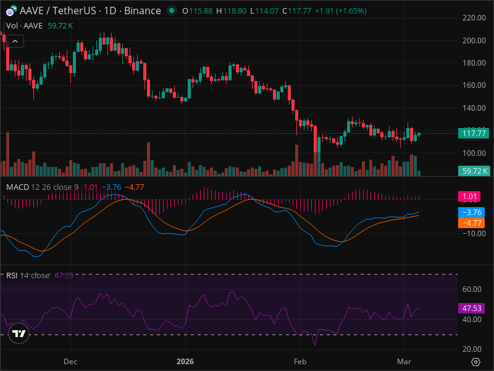Click the open price value O115.88
The height and width of the screenshot is (371, 494).
pyautogui.click(x=198, y=11)
